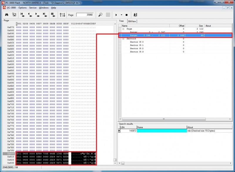Screen dimensions: 235x172
Task: Open the Options menu
Action: pyautogui.click(x=23, y=8)
